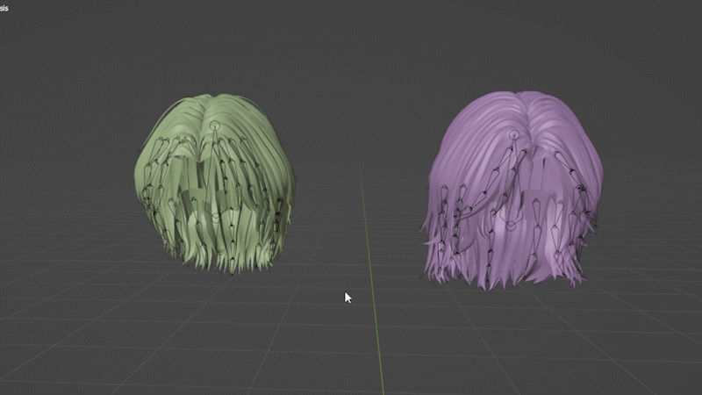Click the lower circle joint of purple armature
702x395 pixels.
coord(511,226)
